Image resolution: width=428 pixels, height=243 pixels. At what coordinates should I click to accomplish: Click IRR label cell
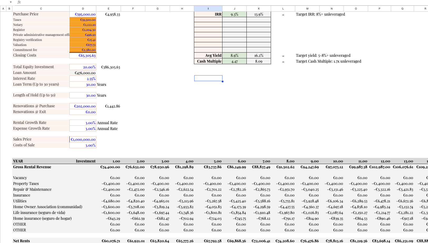(x=208, y=14)
